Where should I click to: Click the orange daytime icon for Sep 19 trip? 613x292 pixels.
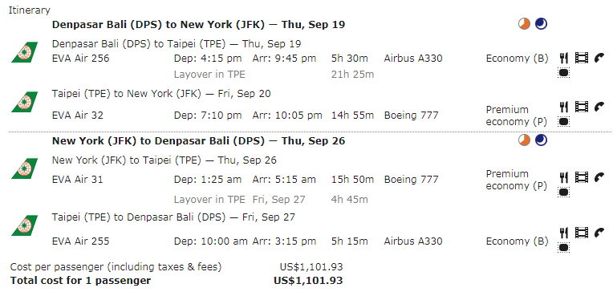(x=524, y=24)
